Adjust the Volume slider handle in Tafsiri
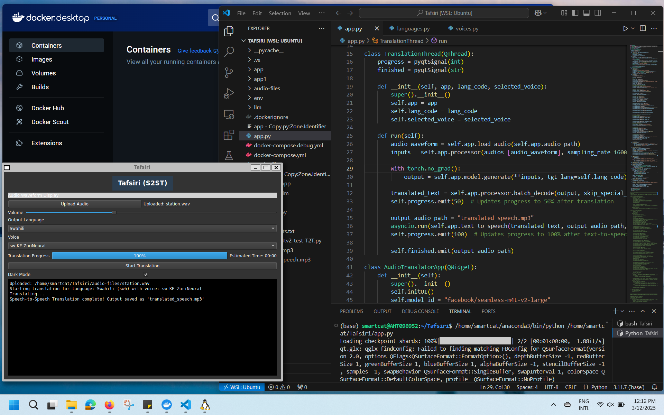The width and height of the screenshot is (664, 415). click(x=114, y=212)
